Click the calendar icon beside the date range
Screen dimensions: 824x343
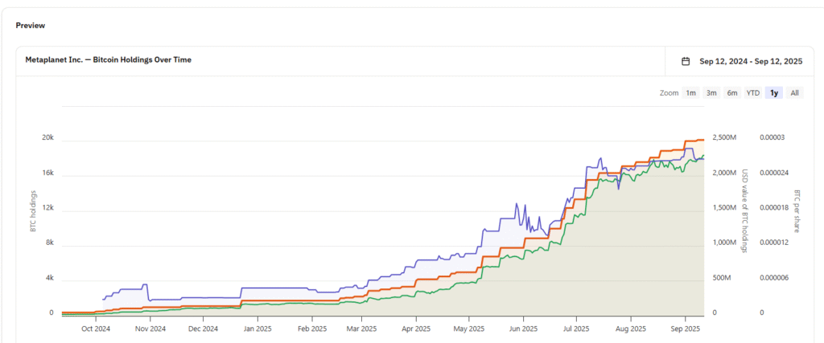[x=686, y=61]
